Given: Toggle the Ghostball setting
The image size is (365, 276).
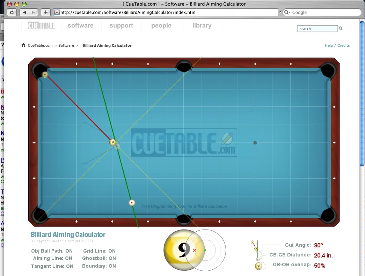Looking at the screenshot, I should coord(99,258).
